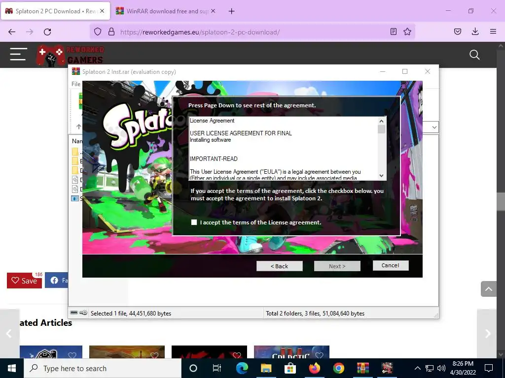Image resolution: width=505 pixels, height=378 pixels.
Task: Click license text scrollbar down arrow
Action: click(381, 176)
